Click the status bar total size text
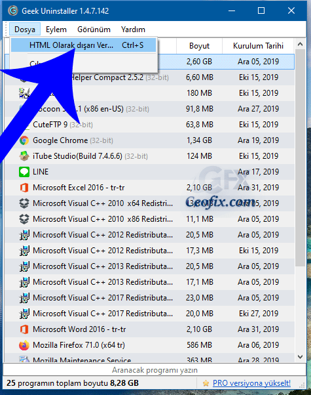311x395 pixels. point(73,383)
